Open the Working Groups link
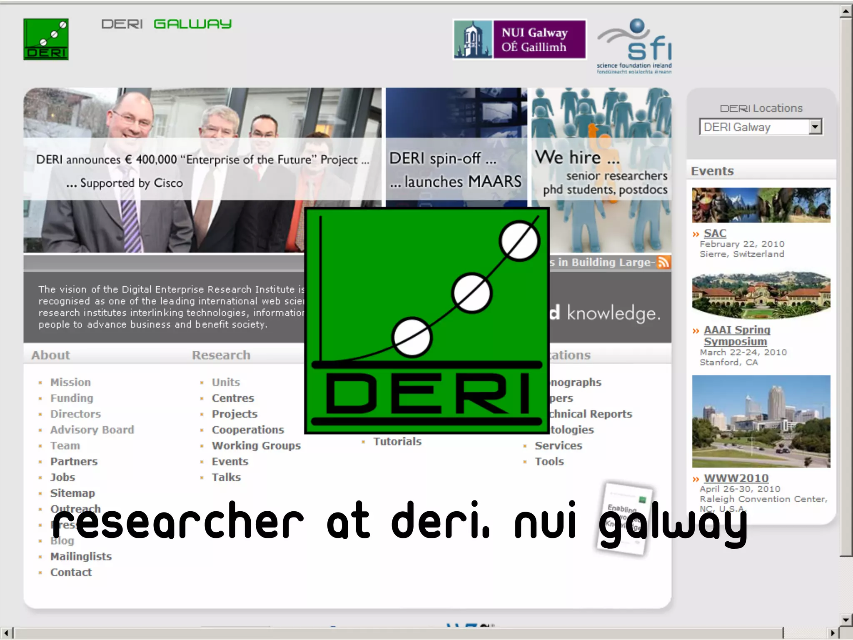Screen dimensions: 853x640 256,445
